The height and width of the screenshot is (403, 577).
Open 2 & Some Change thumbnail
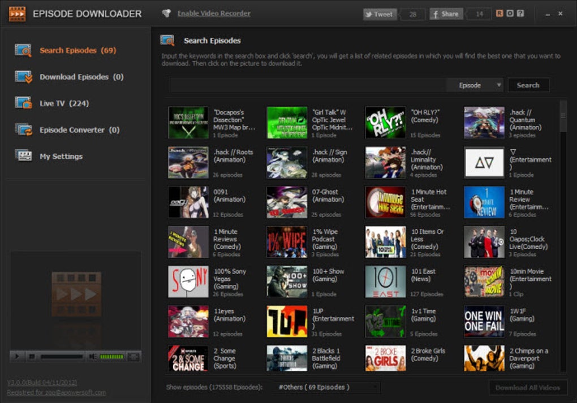(188, 358)
